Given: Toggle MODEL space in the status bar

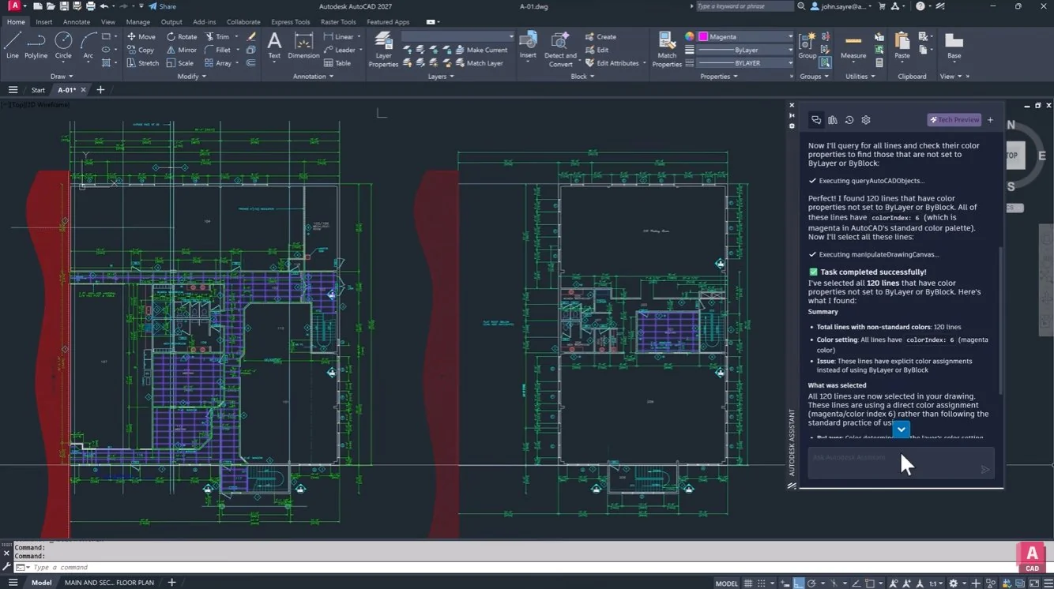Looking at the screenshot, I should 727,583.
